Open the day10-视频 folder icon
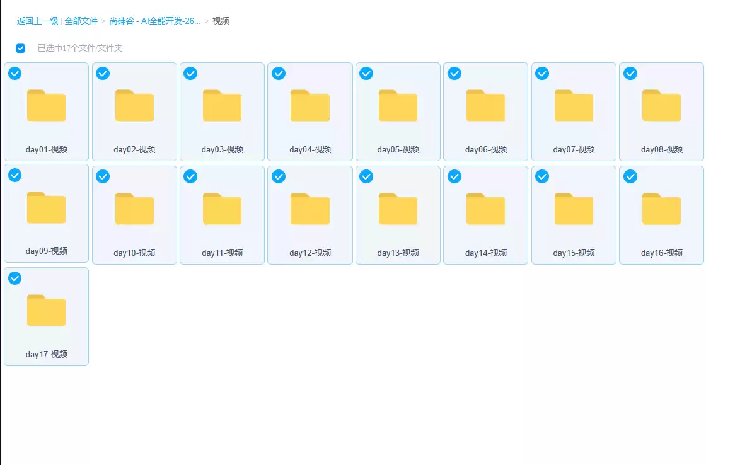This screenshot has height=465, width=735. 134,209
